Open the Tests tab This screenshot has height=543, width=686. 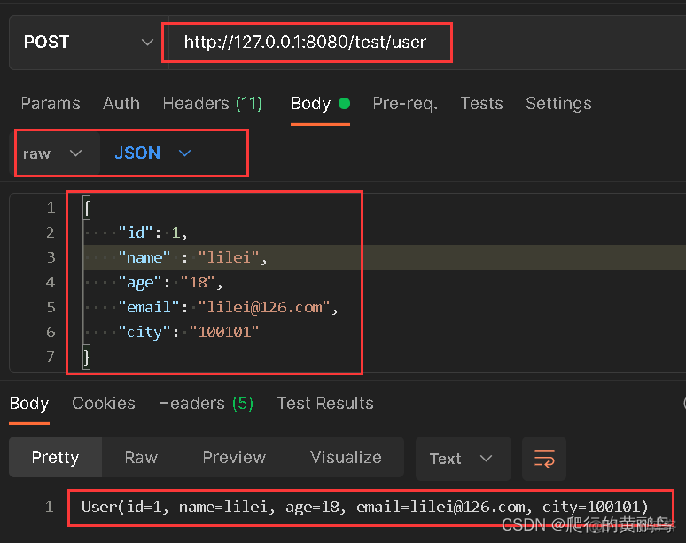click(481, 104)
